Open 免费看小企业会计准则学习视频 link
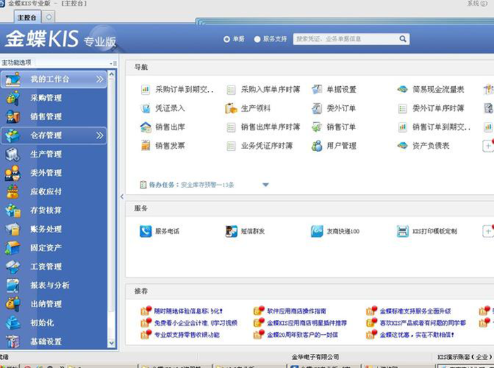Image resolution: width=494 pixels, height=368 pixels. (x=195, y=324)
